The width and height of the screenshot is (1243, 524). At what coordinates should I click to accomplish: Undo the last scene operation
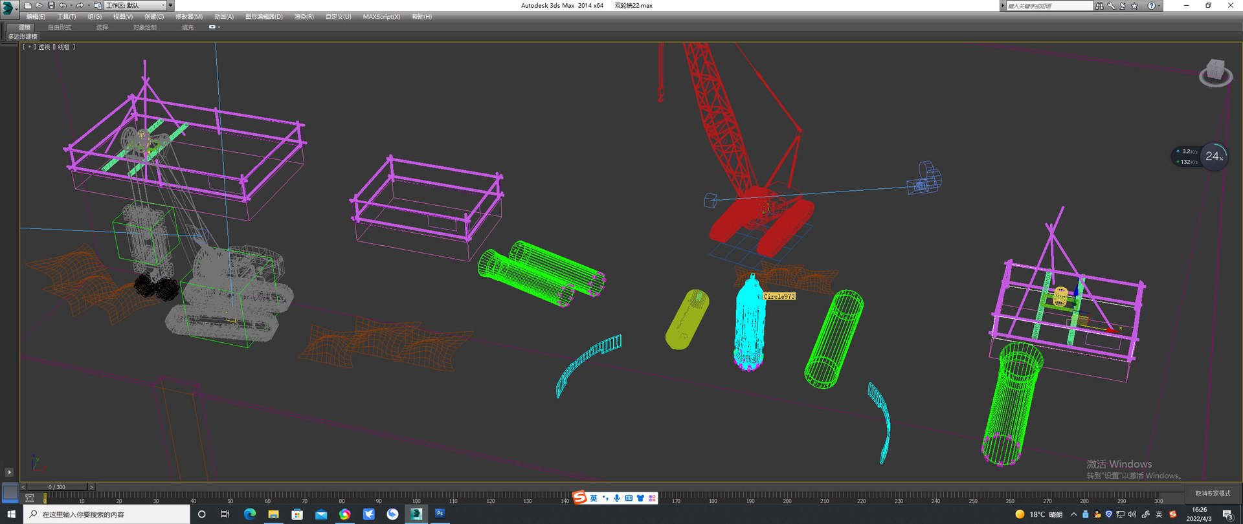[62, 5]
